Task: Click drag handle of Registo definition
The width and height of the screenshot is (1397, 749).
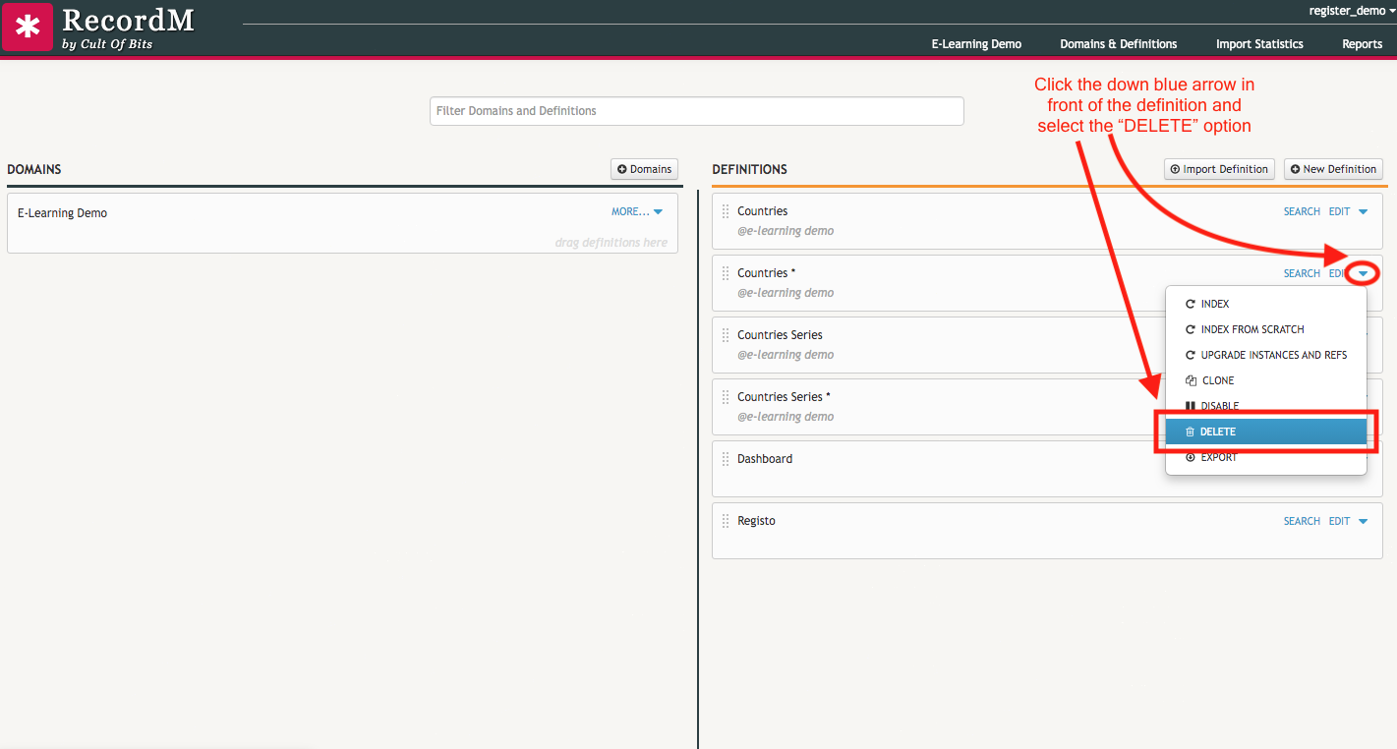Action: 726,521
